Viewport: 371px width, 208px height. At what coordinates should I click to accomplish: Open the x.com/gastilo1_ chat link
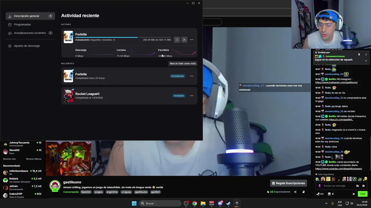(x=341, y=120)
